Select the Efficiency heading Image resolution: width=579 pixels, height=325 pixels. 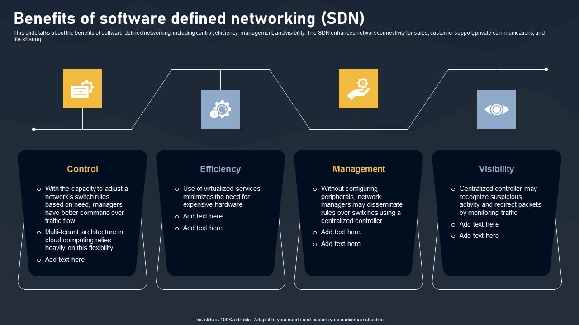(220, 169)
